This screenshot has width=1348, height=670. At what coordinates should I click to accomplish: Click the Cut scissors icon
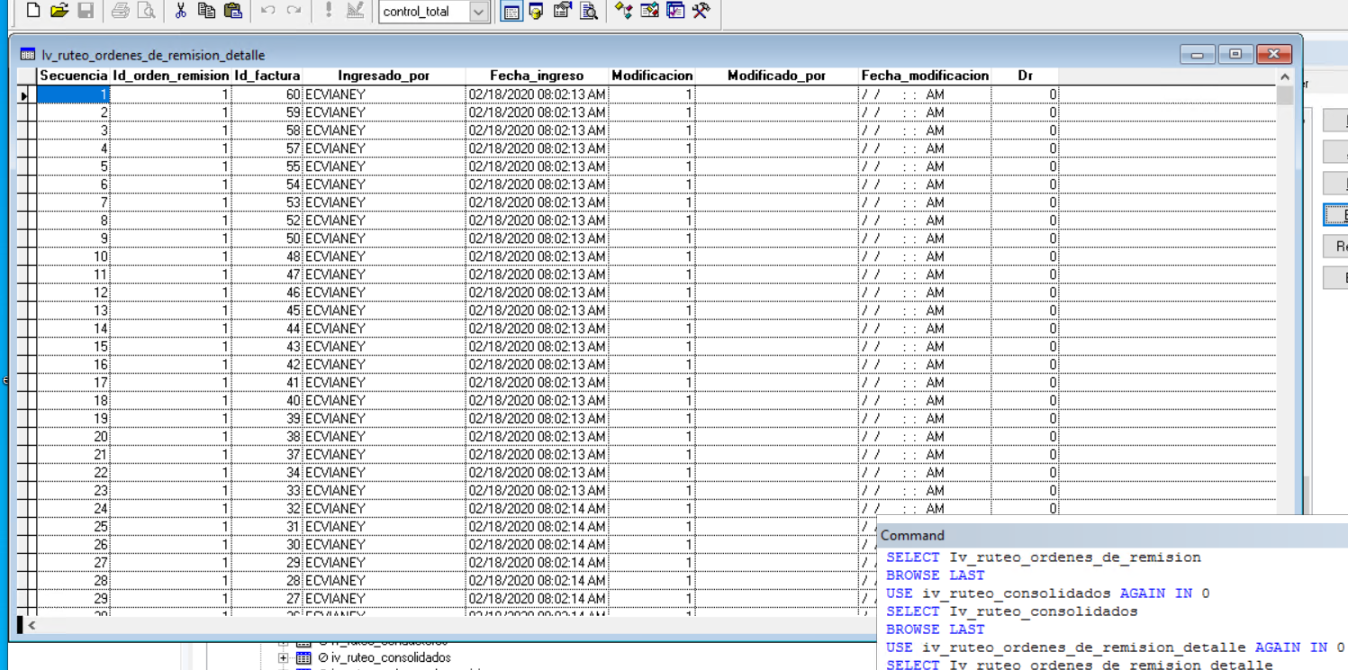180,11
